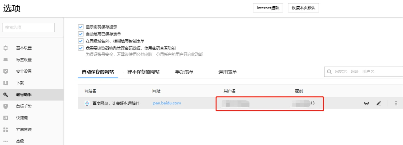The height and width of the screenshot is (145, 403).
Task: Click the 用户名 column header
Action: [x=230, y=91]
